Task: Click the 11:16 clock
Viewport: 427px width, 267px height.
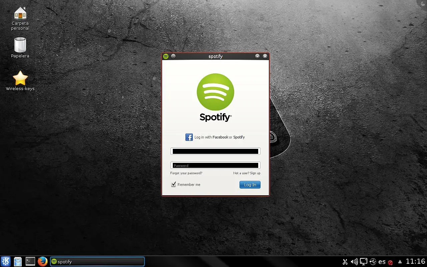Action: click(415, 261)
